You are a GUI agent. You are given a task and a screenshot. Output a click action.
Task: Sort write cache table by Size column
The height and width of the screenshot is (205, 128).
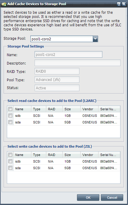(x=71, y=155)
